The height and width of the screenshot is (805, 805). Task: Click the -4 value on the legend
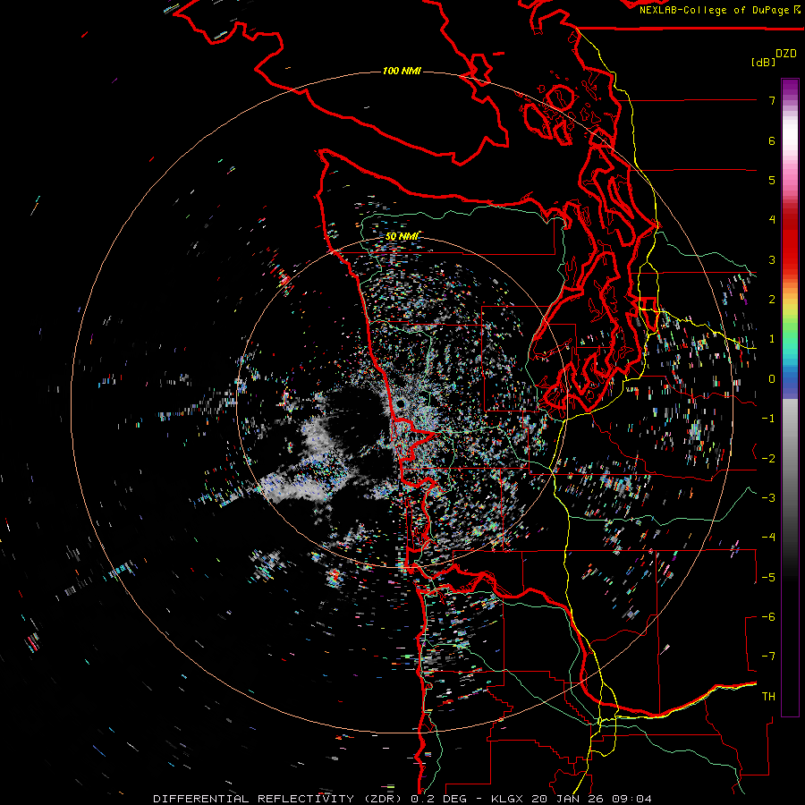click(x=768, y=537)
